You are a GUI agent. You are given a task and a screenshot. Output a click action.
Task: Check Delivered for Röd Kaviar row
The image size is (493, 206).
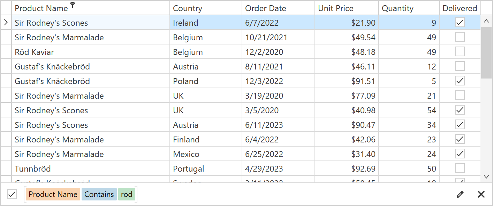click(460, 52)
